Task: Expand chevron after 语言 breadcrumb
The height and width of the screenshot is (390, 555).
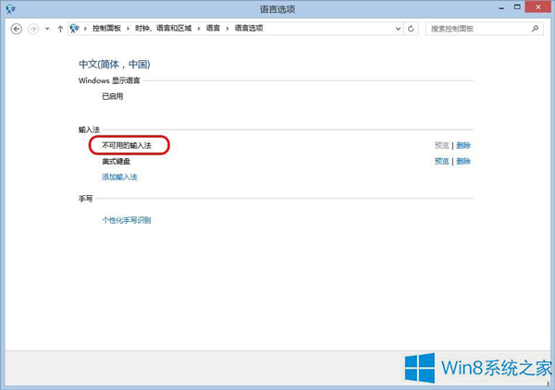Action: click(228, 29)
